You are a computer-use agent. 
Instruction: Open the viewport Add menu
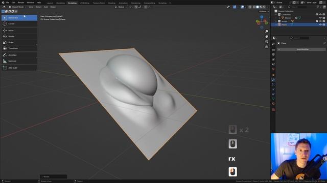pyautogui.click(x=46, y=7)
